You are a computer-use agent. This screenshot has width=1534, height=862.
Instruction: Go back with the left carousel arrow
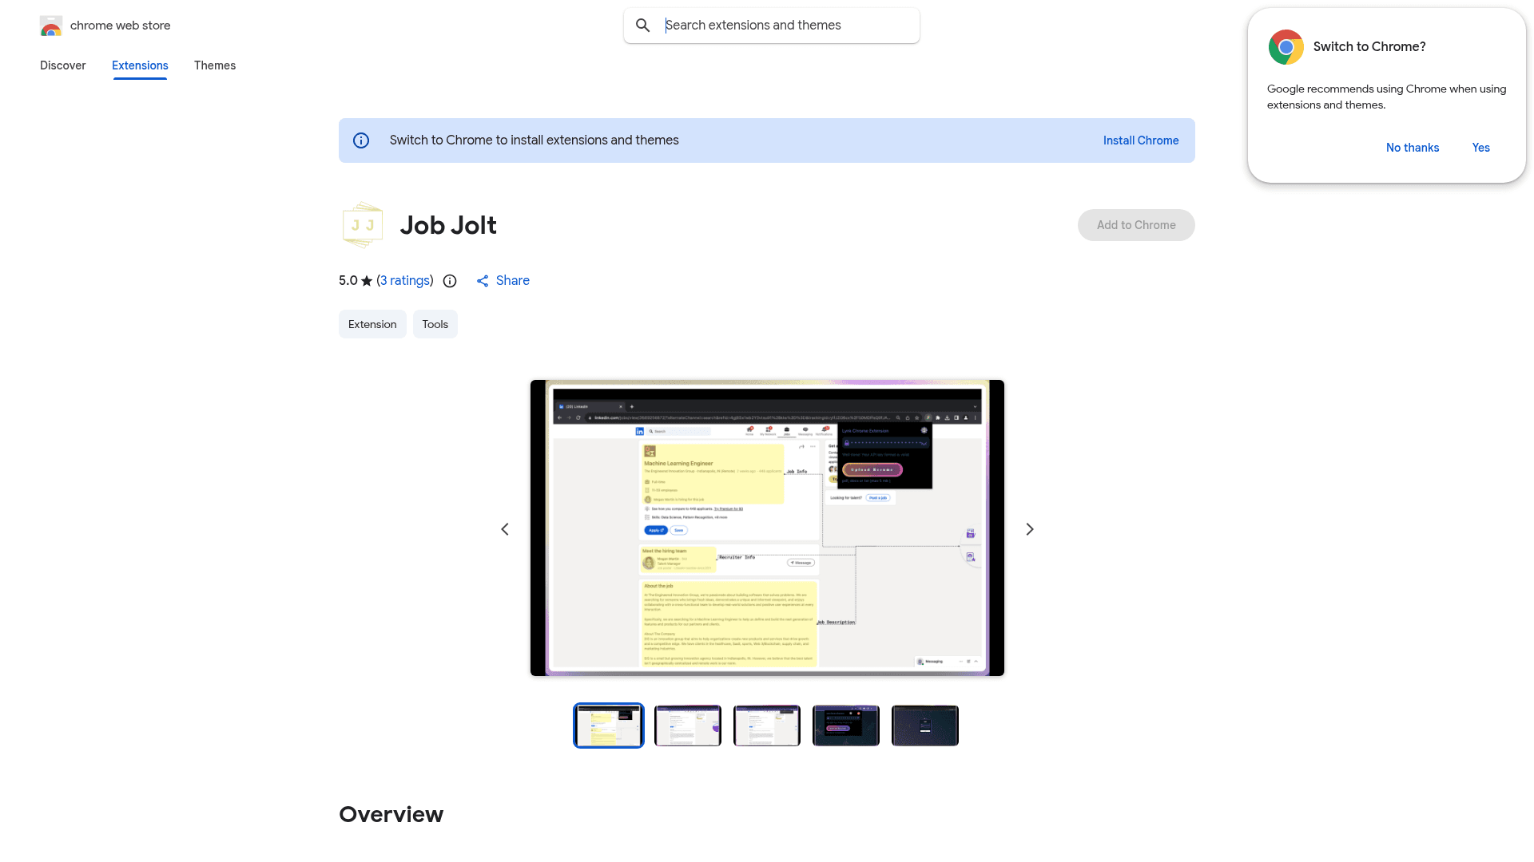[x=505, y=528]
